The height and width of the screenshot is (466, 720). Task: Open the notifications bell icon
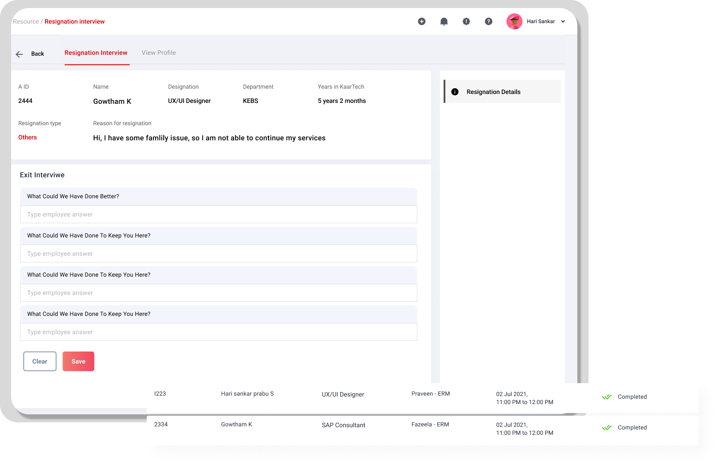444,21
